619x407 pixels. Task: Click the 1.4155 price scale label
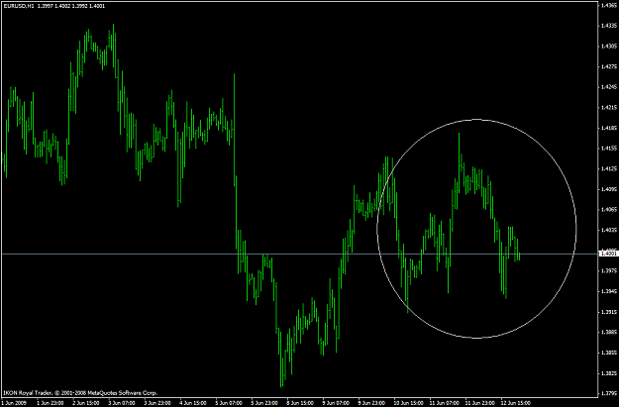click(609, 149)
